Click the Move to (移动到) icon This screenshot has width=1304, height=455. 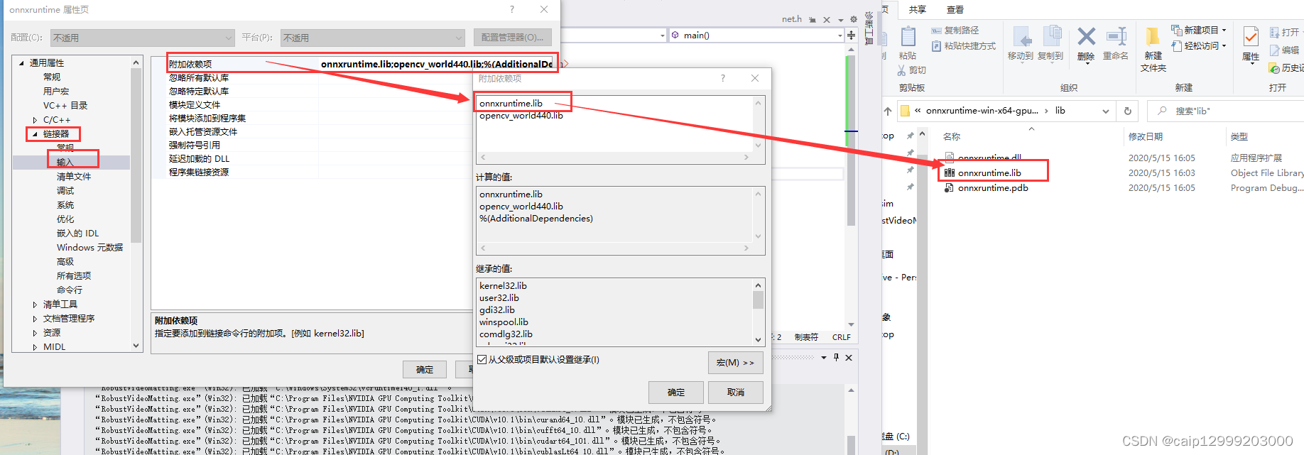point(1023,37)
